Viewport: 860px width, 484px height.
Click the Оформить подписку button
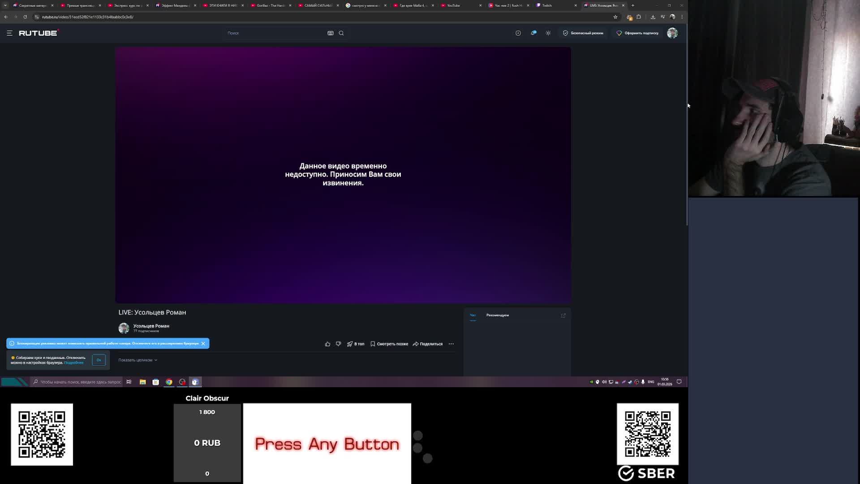point(637,33)
